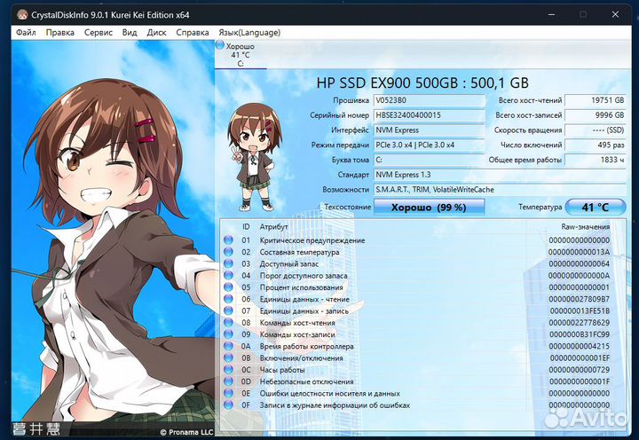This screenshot has height=440, width=639.
Task: Open the Вид menu
Action: (130, 33)
